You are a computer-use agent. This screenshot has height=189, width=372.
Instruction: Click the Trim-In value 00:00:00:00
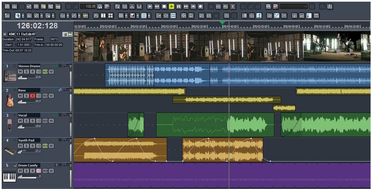coord(54,45)
